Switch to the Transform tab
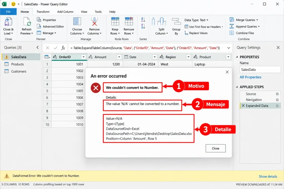Image resolution: width=284 pixels, height=189 pixels. 43,12
